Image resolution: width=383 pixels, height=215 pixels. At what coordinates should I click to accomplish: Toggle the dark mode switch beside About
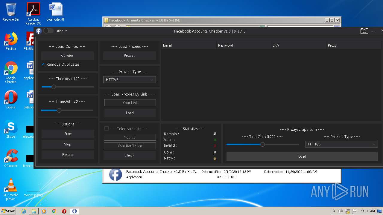pos(48,31)
